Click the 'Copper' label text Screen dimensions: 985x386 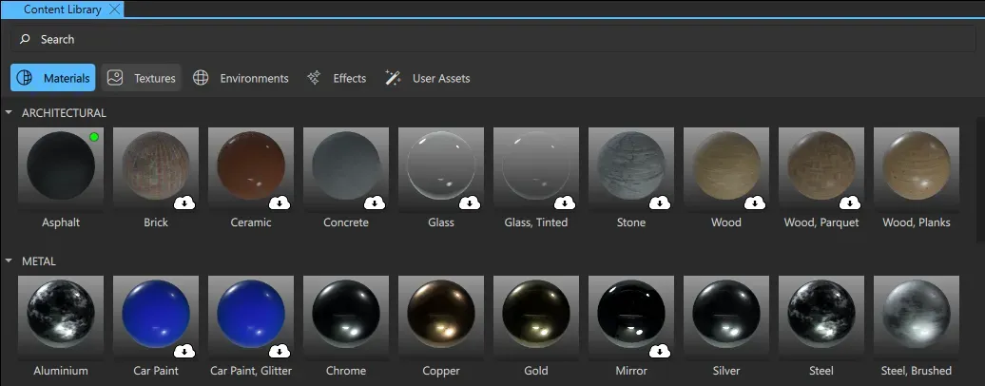441,371
